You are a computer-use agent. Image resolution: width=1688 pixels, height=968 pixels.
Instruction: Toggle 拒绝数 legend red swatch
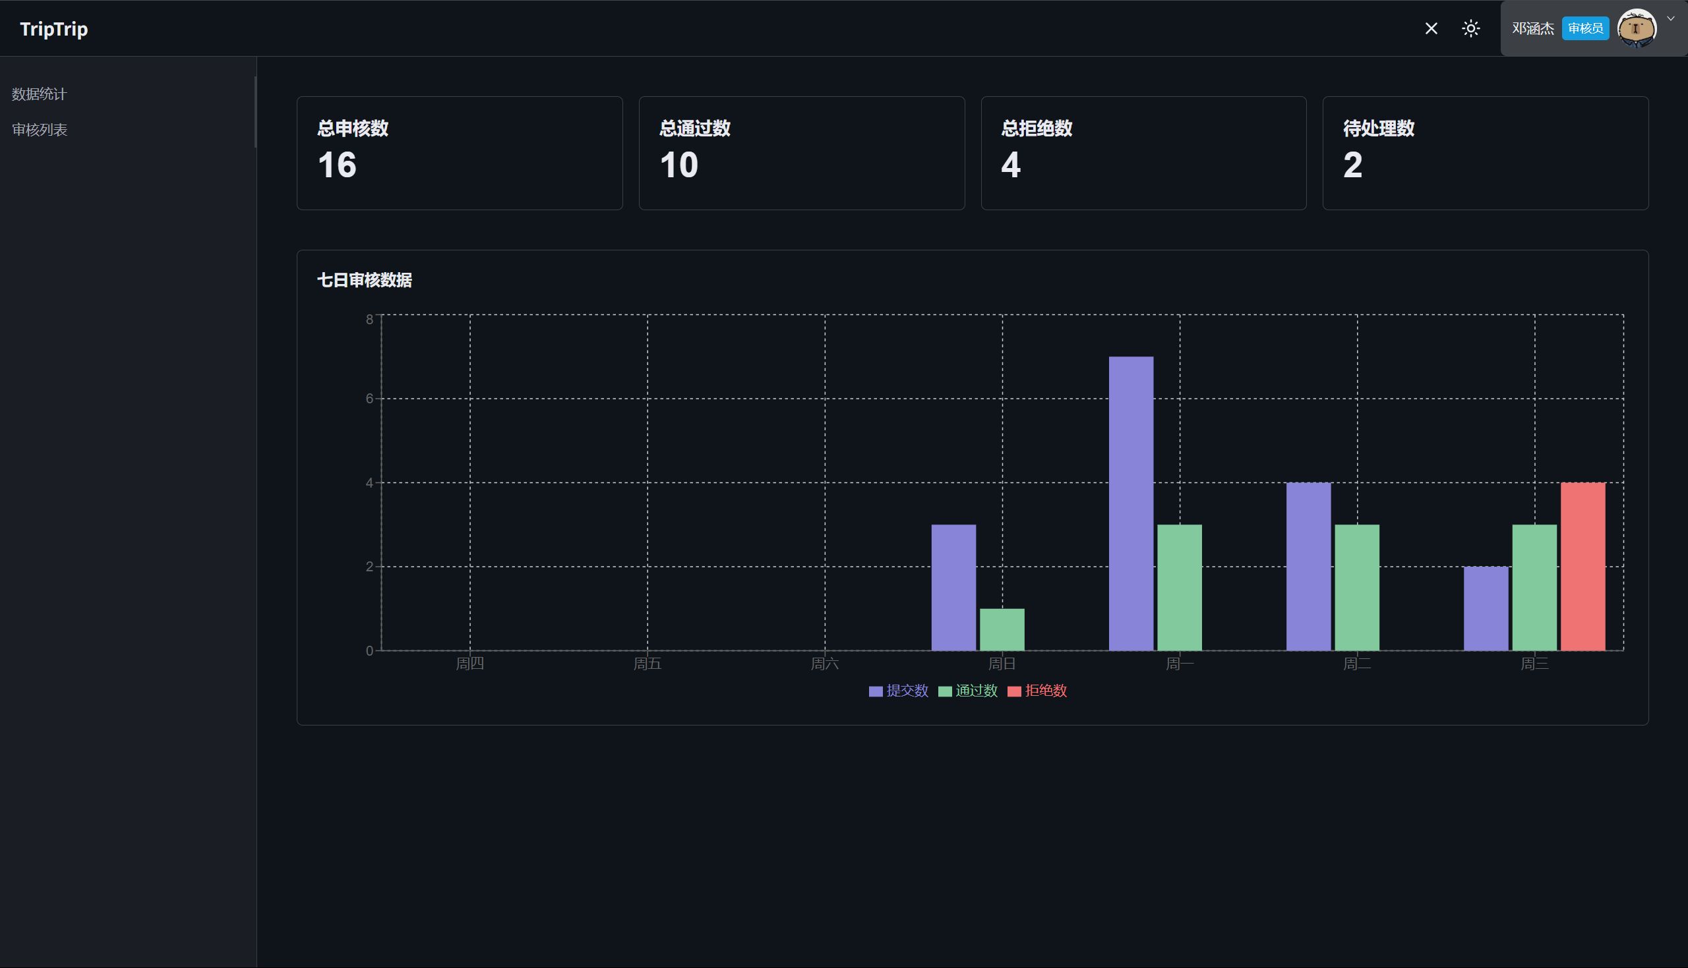(1013, 691)
